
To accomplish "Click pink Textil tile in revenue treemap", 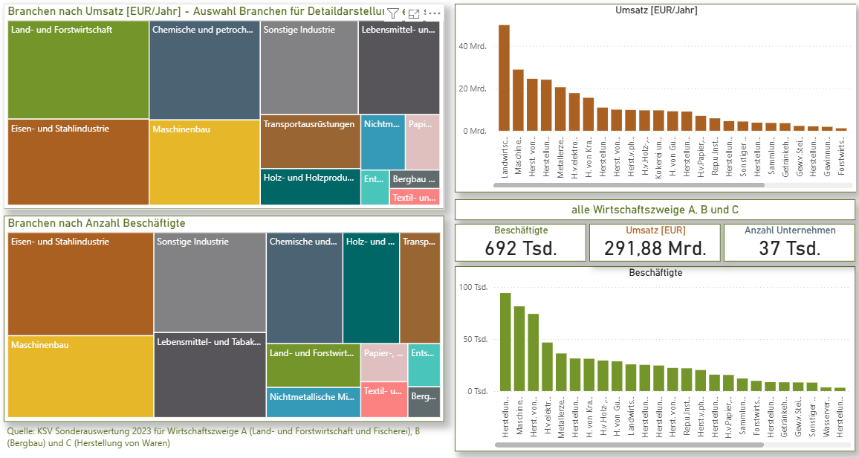I will coord(415,198).
